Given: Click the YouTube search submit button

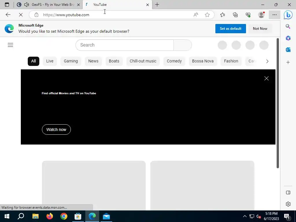Looking at the screenshot, I should coord(183,45).
